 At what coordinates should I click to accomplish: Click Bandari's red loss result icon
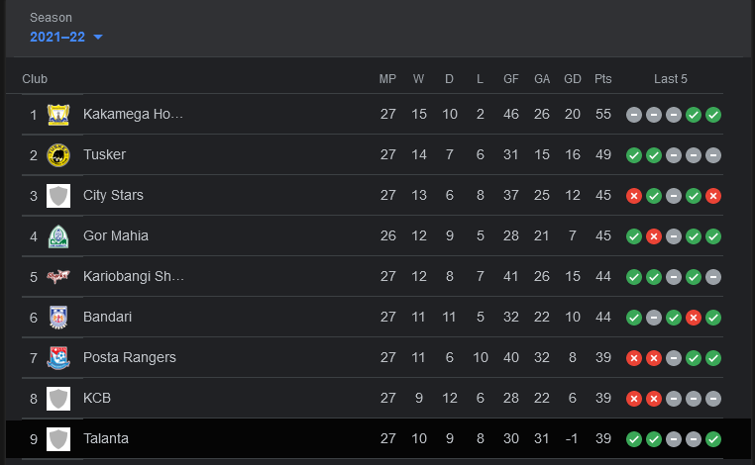coord(694,318)
